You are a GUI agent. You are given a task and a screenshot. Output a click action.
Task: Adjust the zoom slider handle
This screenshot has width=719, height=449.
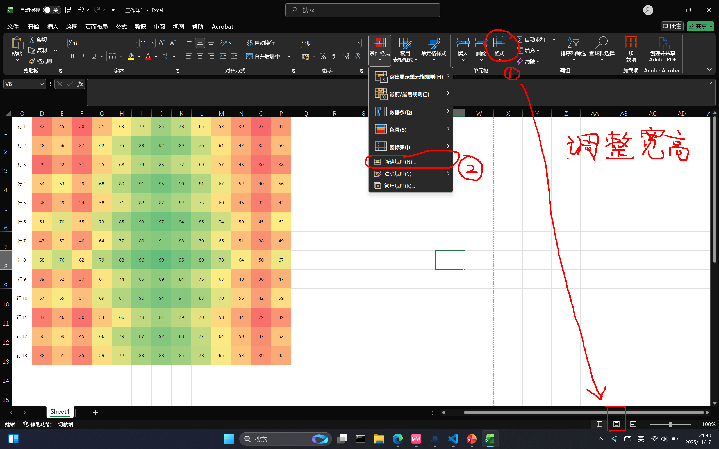pos(670,424)
